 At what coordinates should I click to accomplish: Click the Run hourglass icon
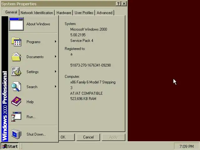16,117
